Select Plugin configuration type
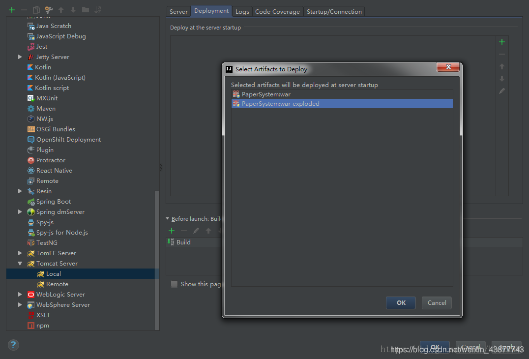Viewport: 529px width, 359px height. pyautogui.click(x=40, y=150)
